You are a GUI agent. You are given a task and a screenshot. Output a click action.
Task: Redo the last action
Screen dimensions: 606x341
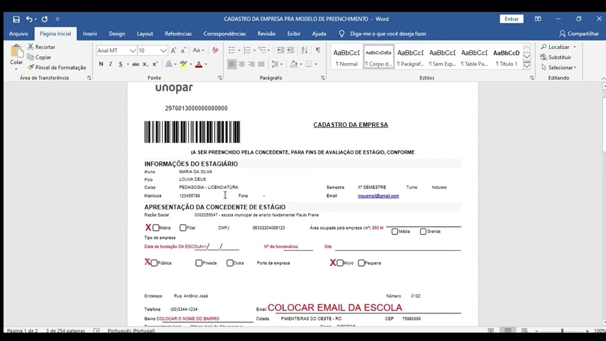click(x=45, y=19)
